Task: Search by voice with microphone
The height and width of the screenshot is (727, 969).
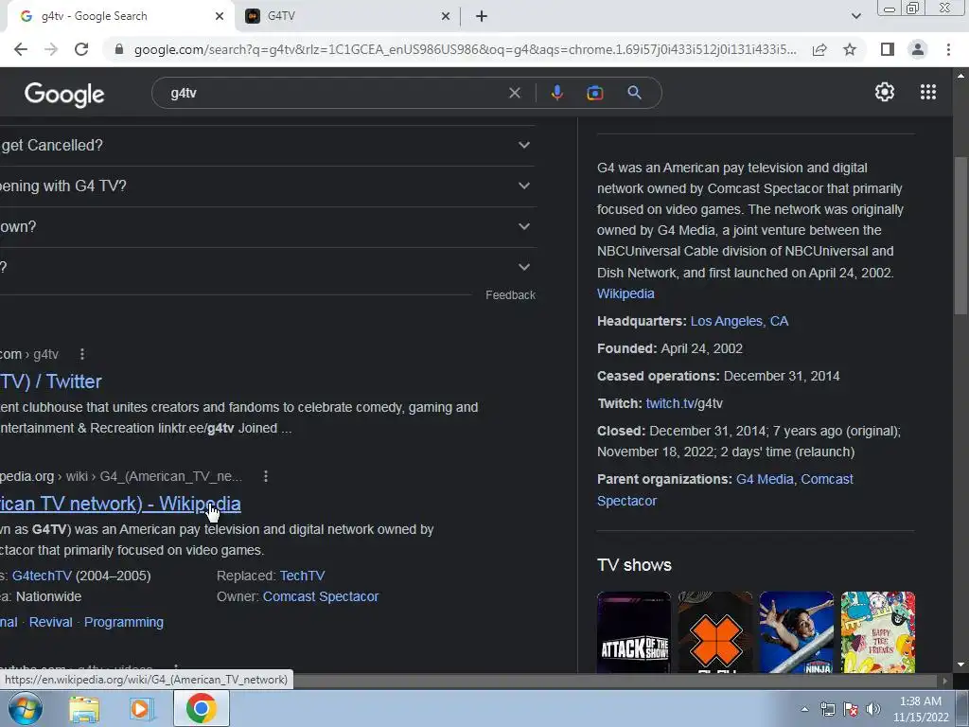Action: 556,93
